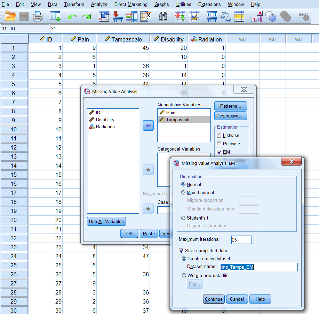Click the Open data document folder icon
Screen dimensions: 319x314
click(10, 16)
